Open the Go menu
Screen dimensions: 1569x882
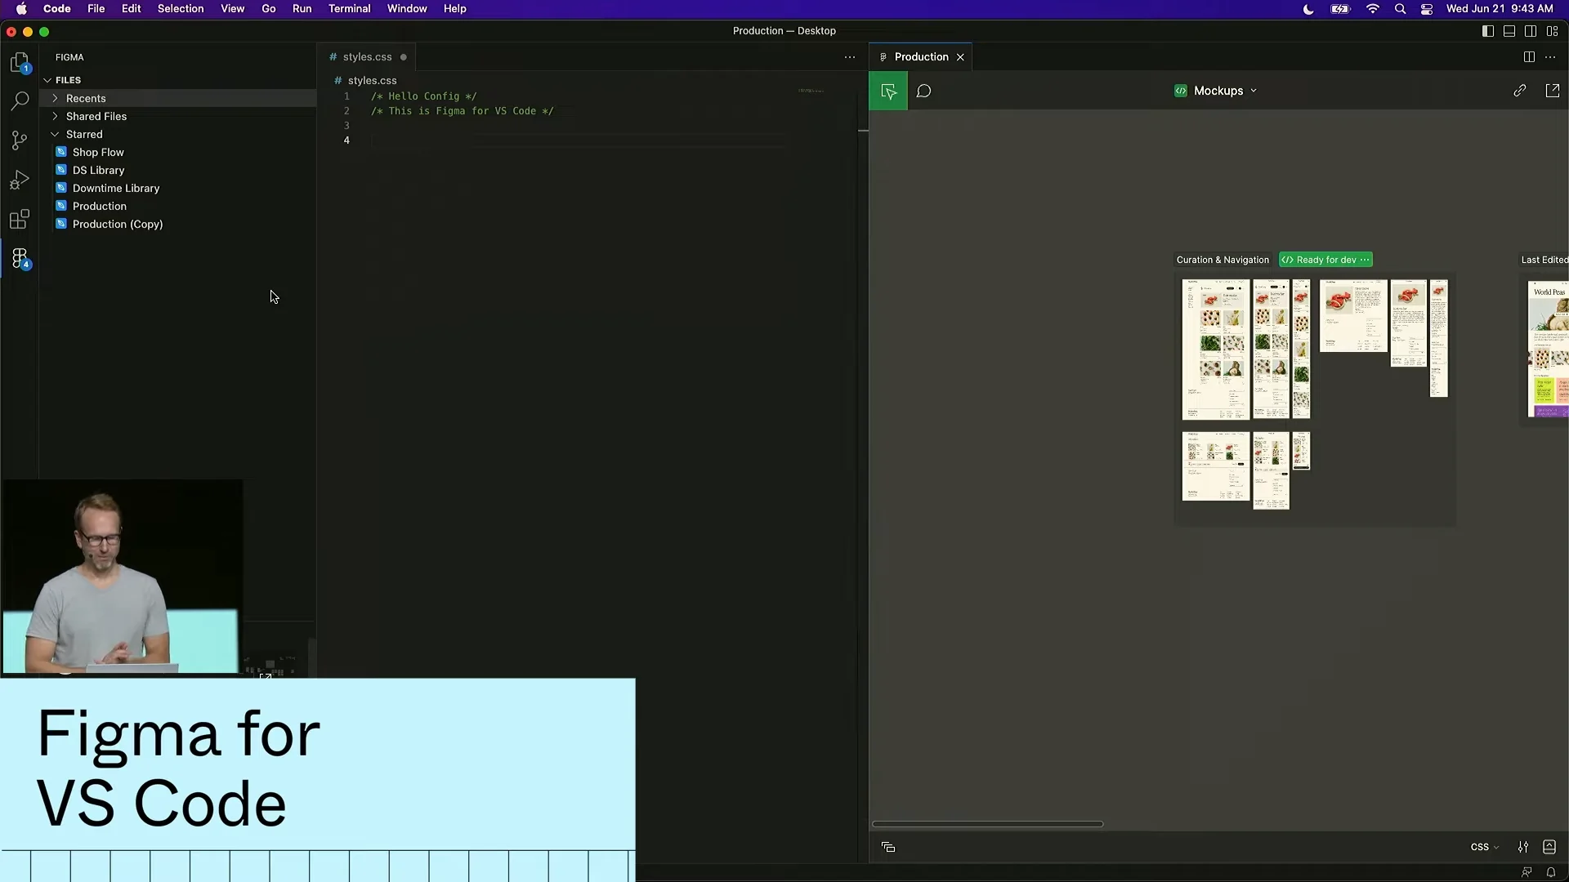[268, 9]
